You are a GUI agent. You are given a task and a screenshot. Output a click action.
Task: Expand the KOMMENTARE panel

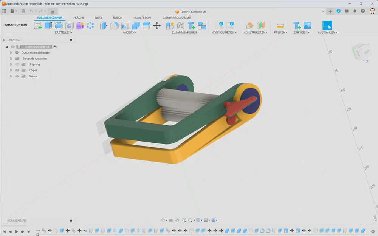[x=71, y=221]
